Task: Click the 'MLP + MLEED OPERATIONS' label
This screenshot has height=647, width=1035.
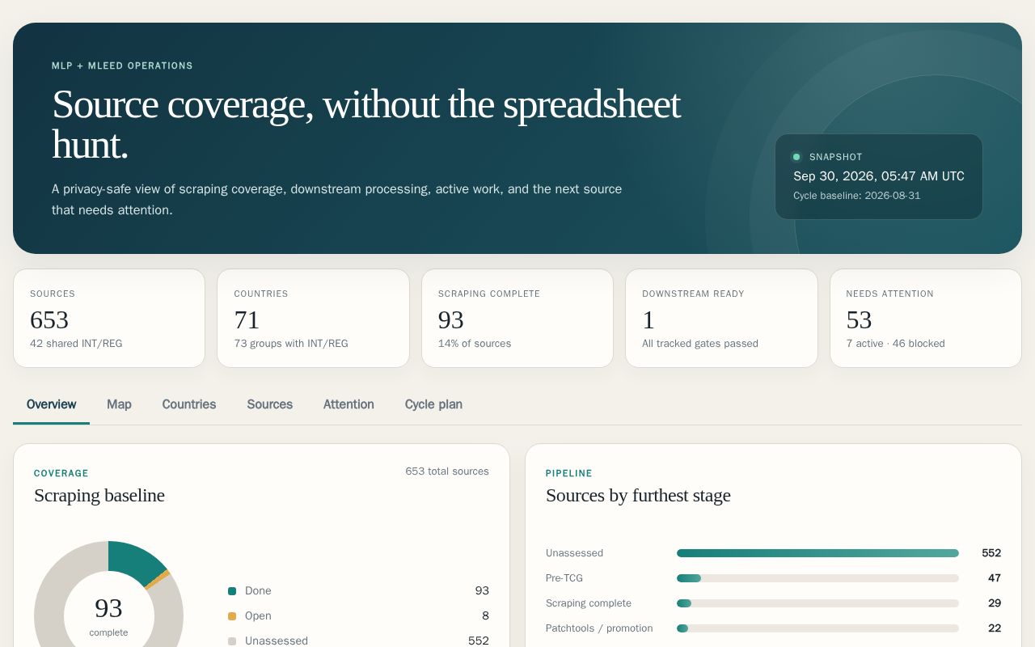Action: 122,66
